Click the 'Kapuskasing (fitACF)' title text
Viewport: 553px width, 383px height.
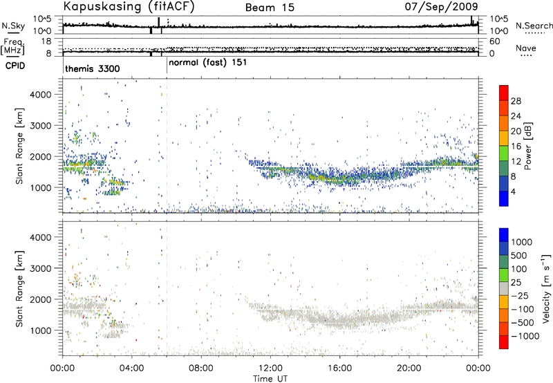coord(129,6)
